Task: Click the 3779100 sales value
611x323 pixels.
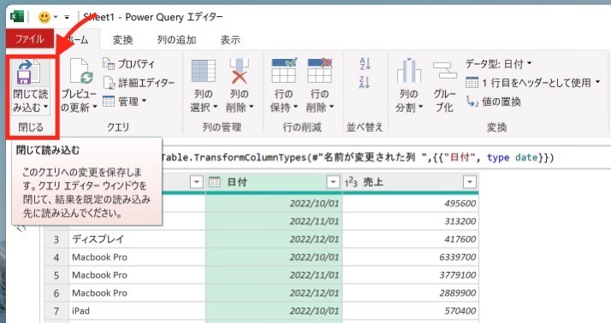Action: (x=458, y=275)
